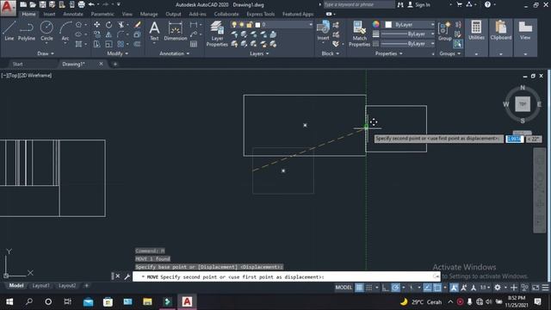Screen dimensions: 551x310
Task: Activate the Stretch tool
Action: (96, 44)
